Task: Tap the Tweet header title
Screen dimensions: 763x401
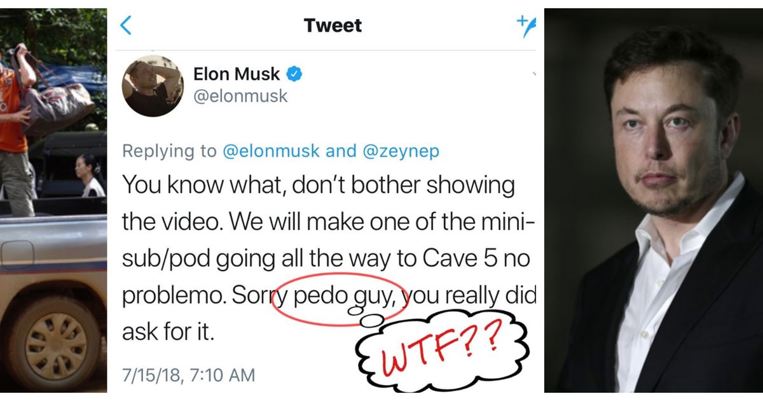Action: (x=333, y=25)
